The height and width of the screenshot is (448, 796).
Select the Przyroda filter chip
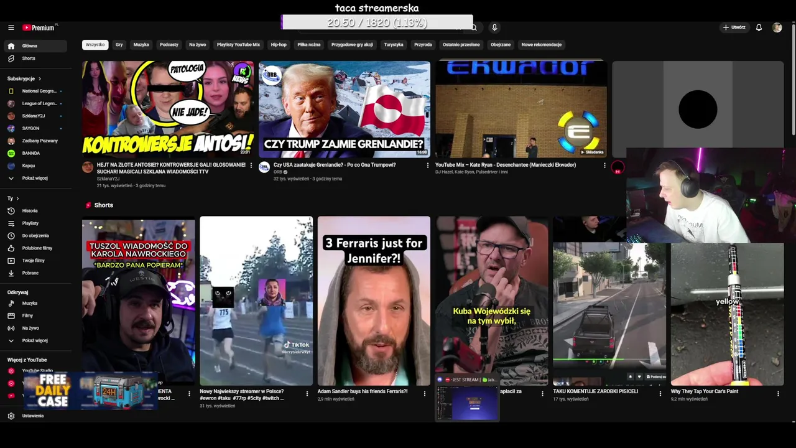click(x=423, y=45)
